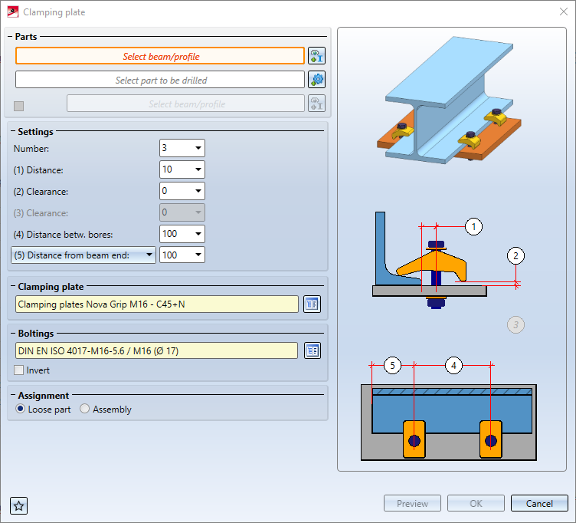Expand the Distance betw. bores dropdown
This screenshot has width=576, height=523.
[x=198, y=234]
